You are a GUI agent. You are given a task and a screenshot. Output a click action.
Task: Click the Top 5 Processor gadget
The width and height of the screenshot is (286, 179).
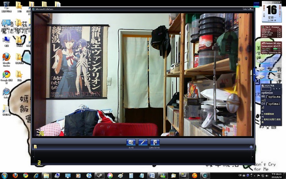271,32
